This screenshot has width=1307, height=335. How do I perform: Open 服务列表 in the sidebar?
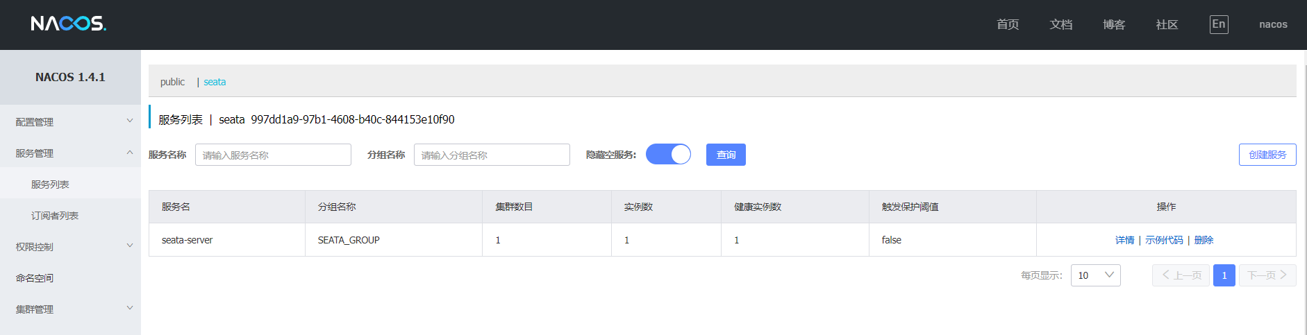point(50,184)
